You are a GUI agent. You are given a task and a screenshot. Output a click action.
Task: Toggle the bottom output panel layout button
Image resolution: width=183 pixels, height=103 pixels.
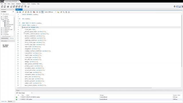(x=180, y=6)
